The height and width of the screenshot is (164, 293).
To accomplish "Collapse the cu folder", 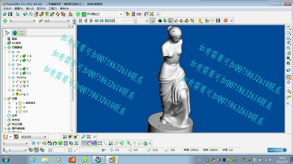I will (9, 52).
